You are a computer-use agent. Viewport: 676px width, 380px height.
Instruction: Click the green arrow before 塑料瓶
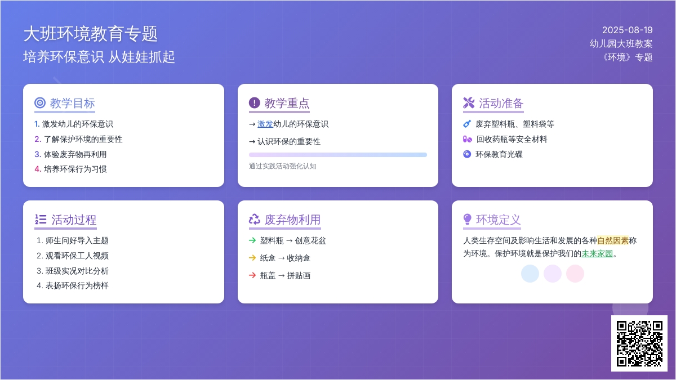pyautogui.click(x=252, y=240)
